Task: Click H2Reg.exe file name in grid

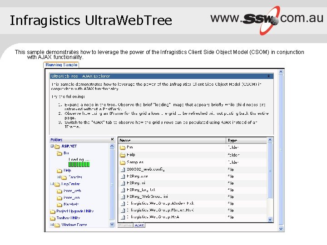Action: tap(137, 176)
